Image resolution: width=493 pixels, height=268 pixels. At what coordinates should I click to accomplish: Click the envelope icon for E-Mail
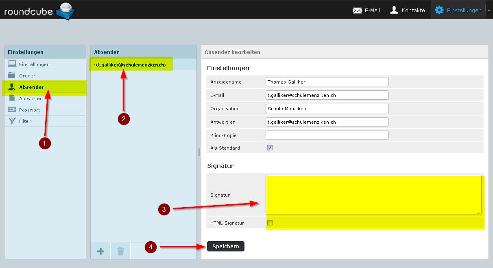[357, 11]
